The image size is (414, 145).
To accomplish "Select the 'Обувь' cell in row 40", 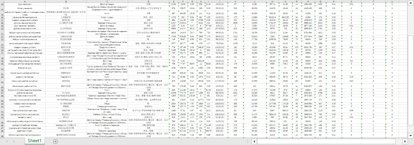I will coord(107,104).
